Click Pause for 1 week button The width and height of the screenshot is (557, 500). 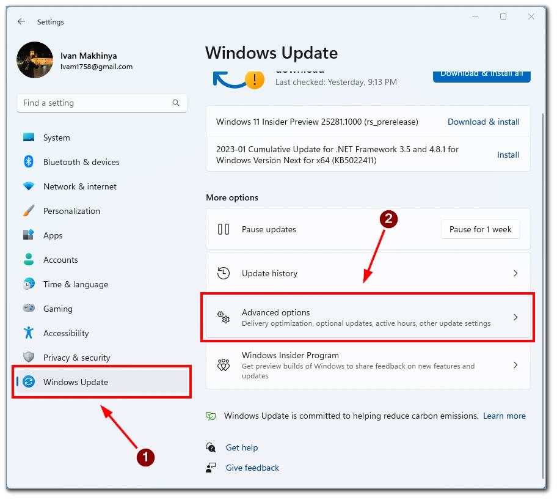click(480, 229)
